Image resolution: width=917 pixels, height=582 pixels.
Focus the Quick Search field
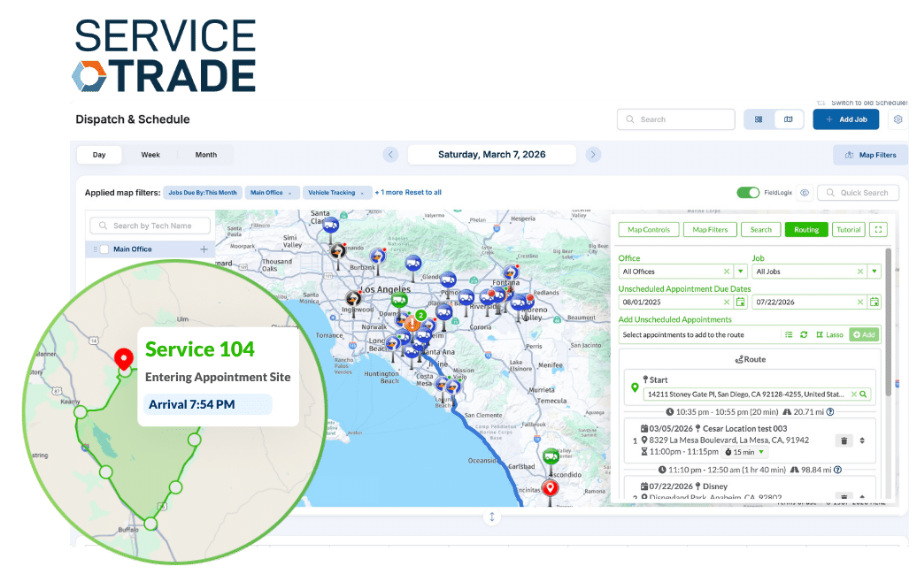point(858,193)
